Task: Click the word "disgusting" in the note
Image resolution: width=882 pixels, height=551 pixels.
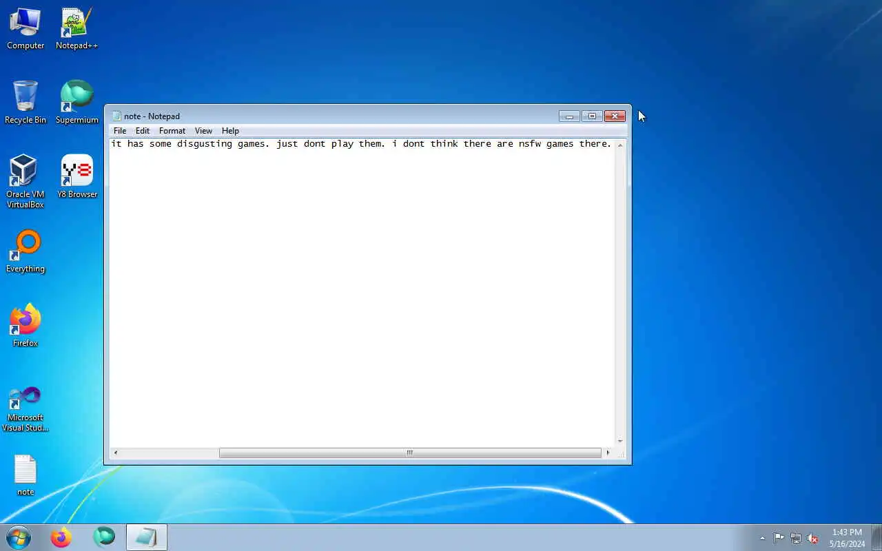Action: (x=205, y=144)
